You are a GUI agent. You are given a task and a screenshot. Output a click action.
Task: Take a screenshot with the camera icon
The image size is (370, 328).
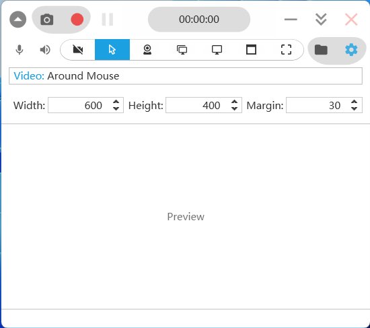click(x=46, y=20)
